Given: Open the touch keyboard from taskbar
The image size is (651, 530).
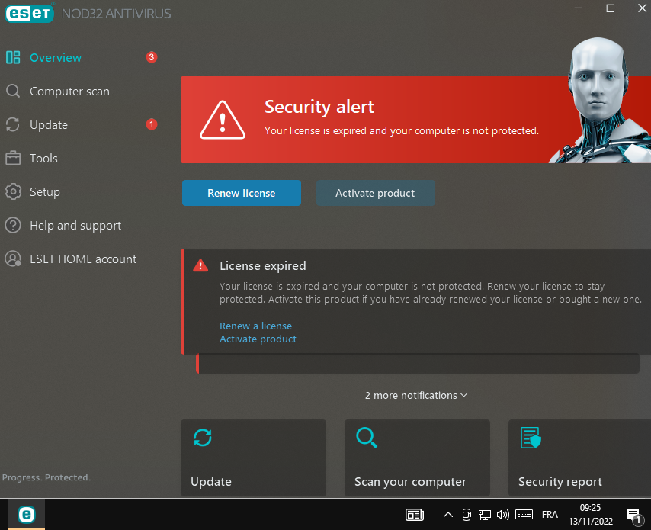Looking at the screenshot, I should 524,515.
